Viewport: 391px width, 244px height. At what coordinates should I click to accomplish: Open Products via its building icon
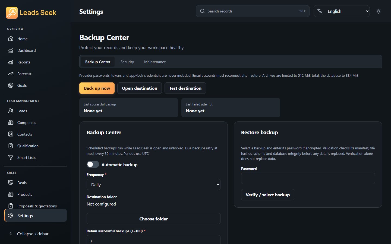(x=11, y=194)
